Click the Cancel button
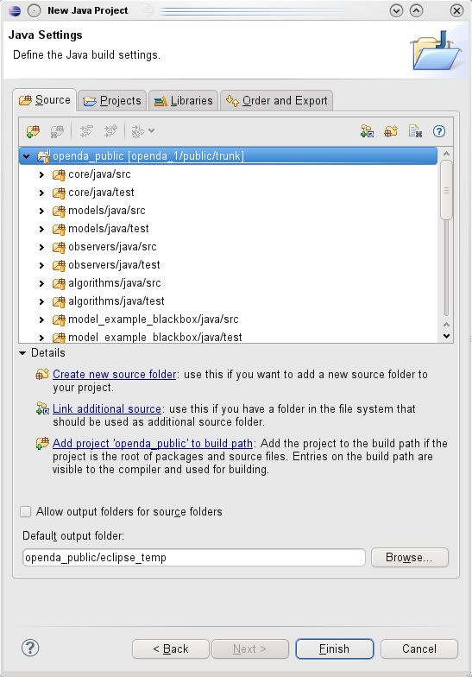The image size is (472, 677). pos(419,649)
